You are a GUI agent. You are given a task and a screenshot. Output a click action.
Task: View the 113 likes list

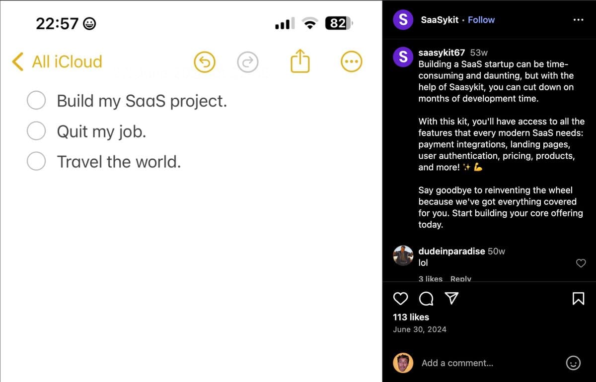[411, 317]
